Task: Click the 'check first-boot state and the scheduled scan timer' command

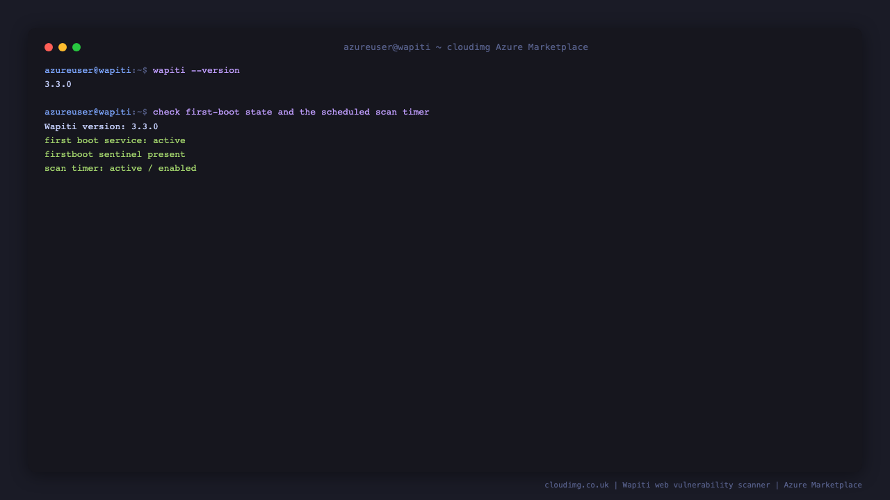Action: [x=291, y=112]
